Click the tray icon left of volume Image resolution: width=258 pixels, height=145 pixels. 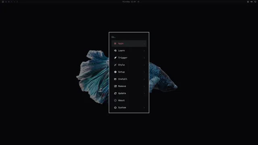[x=248, y=2]
